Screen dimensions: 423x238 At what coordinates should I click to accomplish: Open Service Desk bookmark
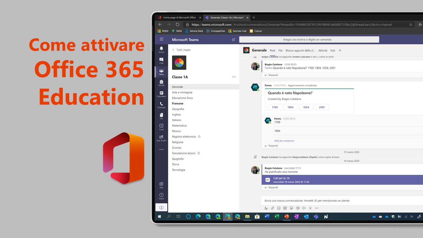point(194,31)
